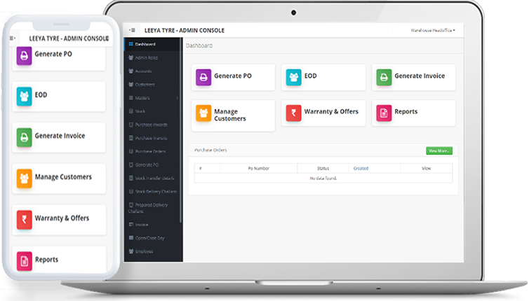529x301 pixels.
Task: Toggle the phone's hamburger menu icon
Action: pyautogui.click(x=12, y=38)
